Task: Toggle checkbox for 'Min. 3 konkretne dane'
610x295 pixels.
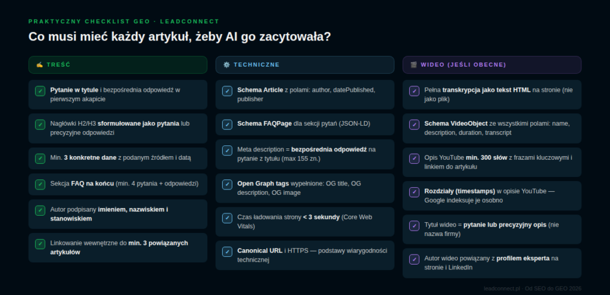Action: coord(40,158)
